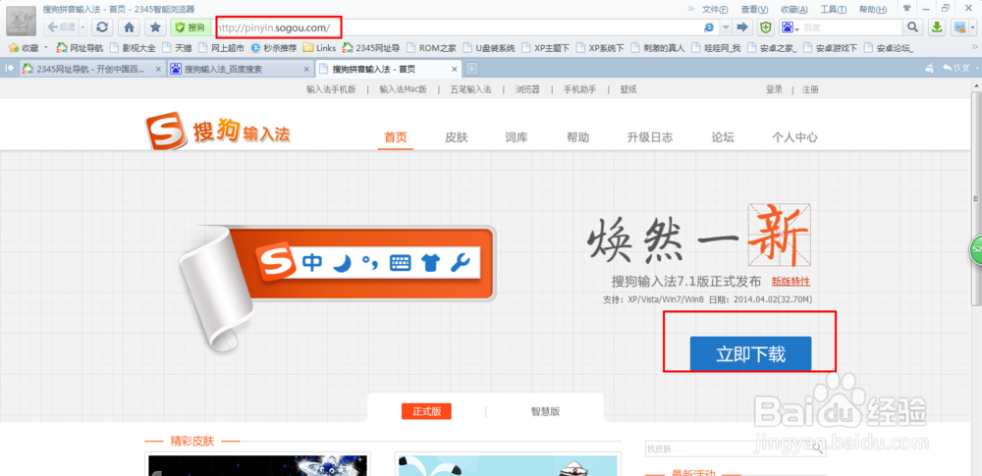Open the 收藏(A) menu

click(x=794, y=10)
